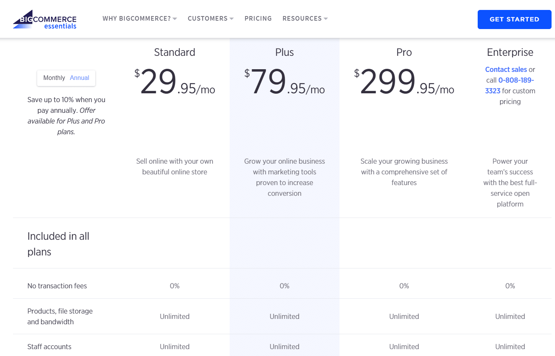Click the $79.95/mo Plus price
Viewport: 555px width, 356px height.
pos(284,82)
